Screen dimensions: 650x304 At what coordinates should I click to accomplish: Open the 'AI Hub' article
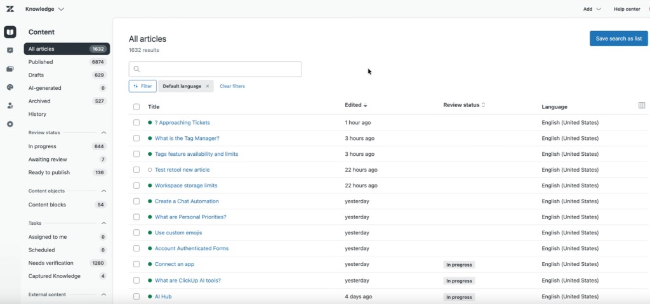(x=163, y=296)
